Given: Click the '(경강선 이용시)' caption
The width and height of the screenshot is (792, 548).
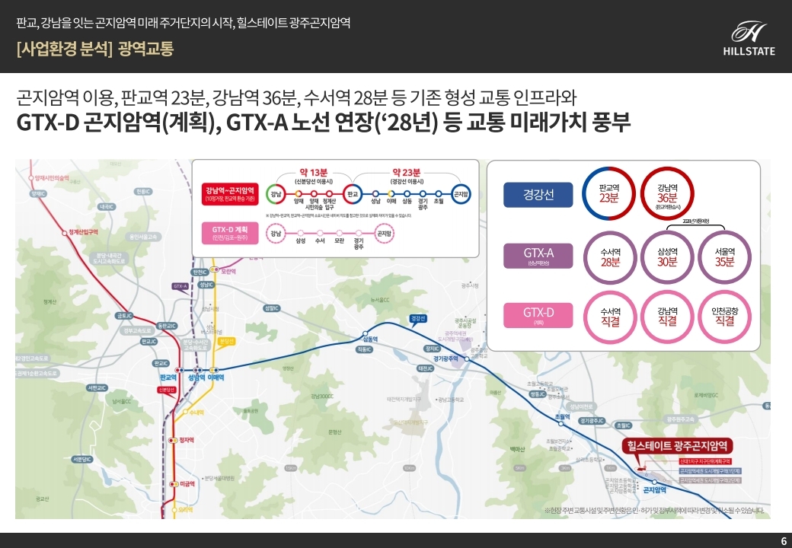Looking at the screenshot, I should coord(407,182).
